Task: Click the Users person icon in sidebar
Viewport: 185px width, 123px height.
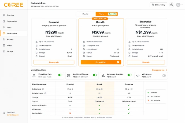Action: pyautogui.click(x=4, y=27)
